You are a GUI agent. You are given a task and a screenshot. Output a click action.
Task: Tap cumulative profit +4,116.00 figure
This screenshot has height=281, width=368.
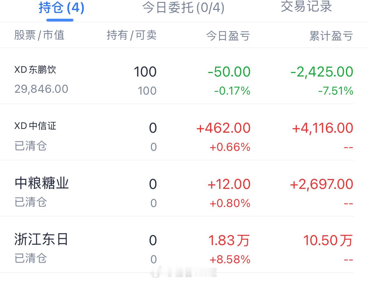click(x=322, y=128)
